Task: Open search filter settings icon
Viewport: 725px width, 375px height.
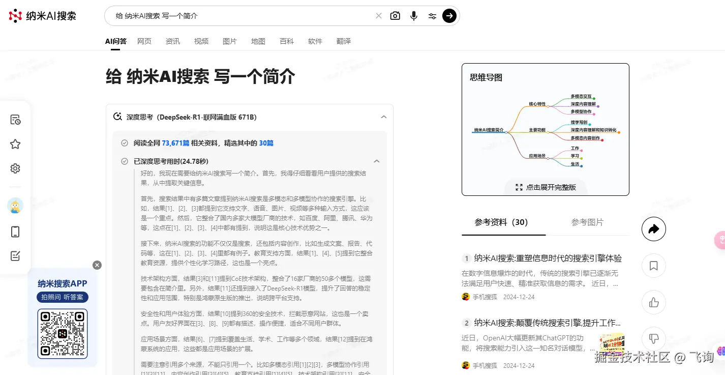Action: [432, 16]
